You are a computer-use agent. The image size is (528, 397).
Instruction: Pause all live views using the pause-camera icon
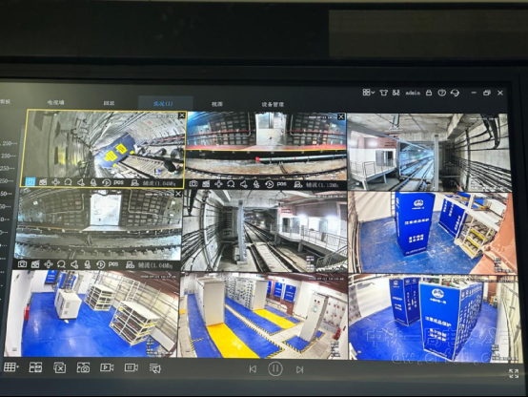click(131, 367)
